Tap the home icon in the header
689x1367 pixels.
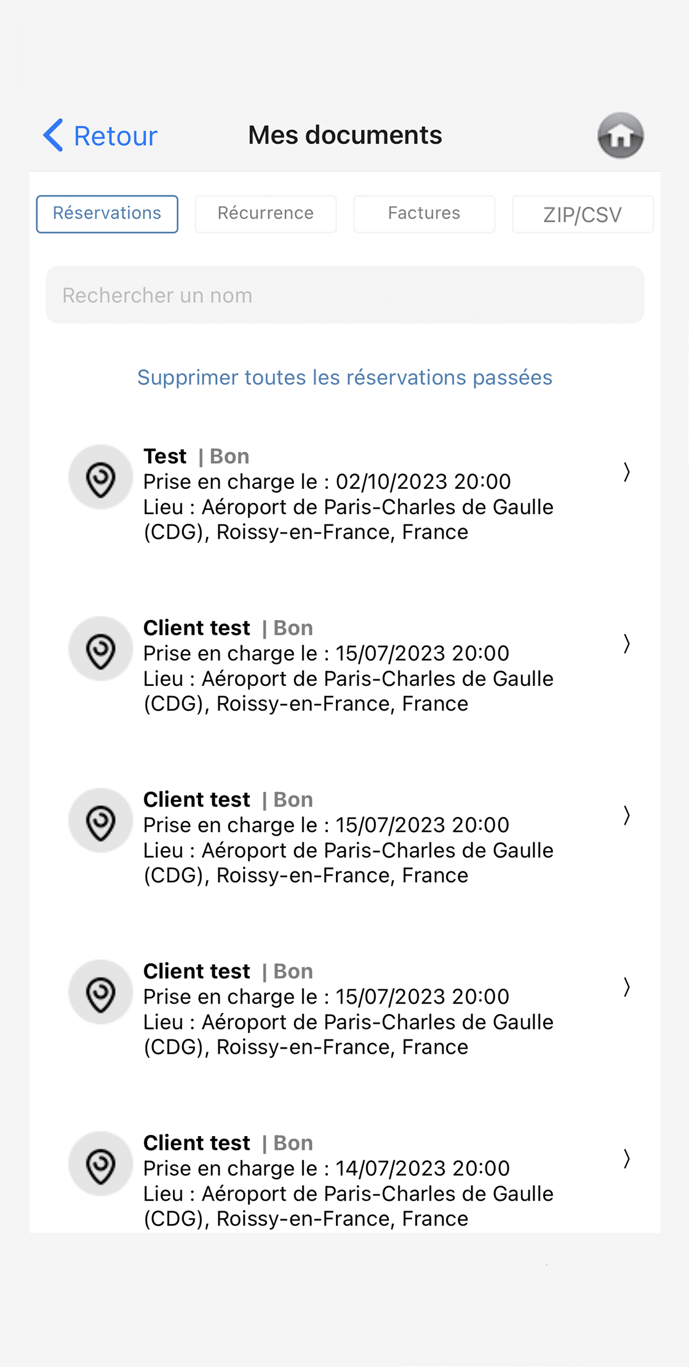620,135
